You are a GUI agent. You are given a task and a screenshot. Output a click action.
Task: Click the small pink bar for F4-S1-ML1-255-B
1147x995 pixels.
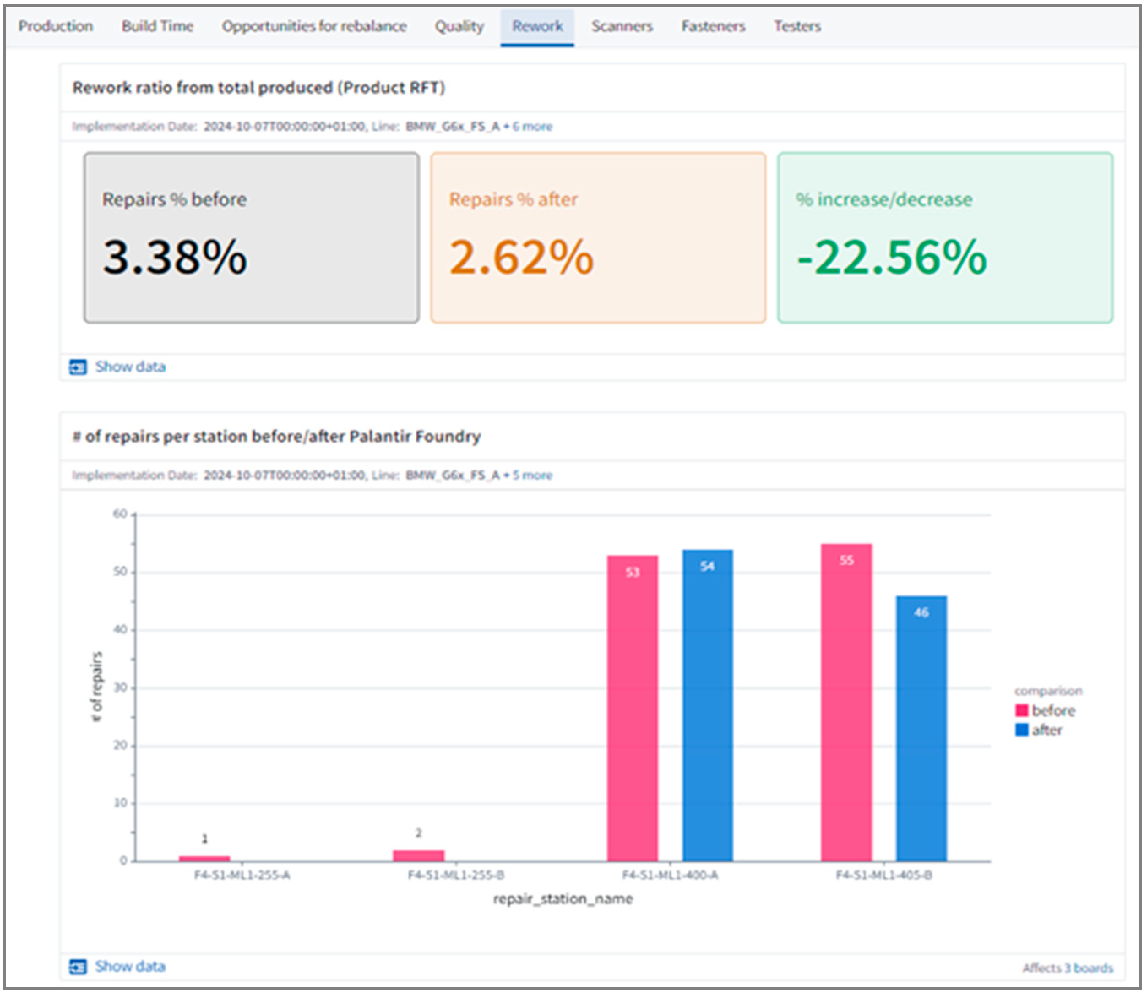[x=419, y=856]
